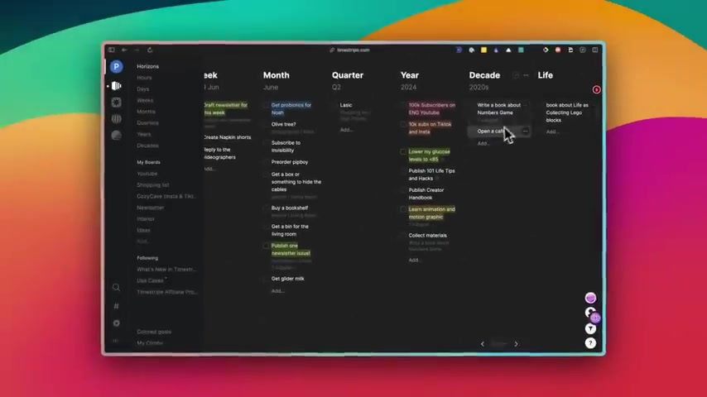Open settings gear icon in left sidebar
Screen dimensions: 707x397
[116, 323]
